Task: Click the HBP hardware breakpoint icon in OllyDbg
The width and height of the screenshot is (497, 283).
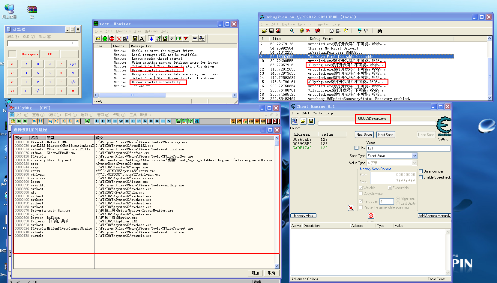Action: click(x=251, y=121)
